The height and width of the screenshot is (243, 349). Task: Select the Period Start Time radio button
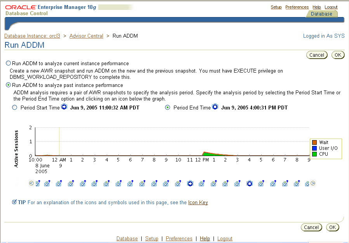pyautogui.click(x=14, y=108)
